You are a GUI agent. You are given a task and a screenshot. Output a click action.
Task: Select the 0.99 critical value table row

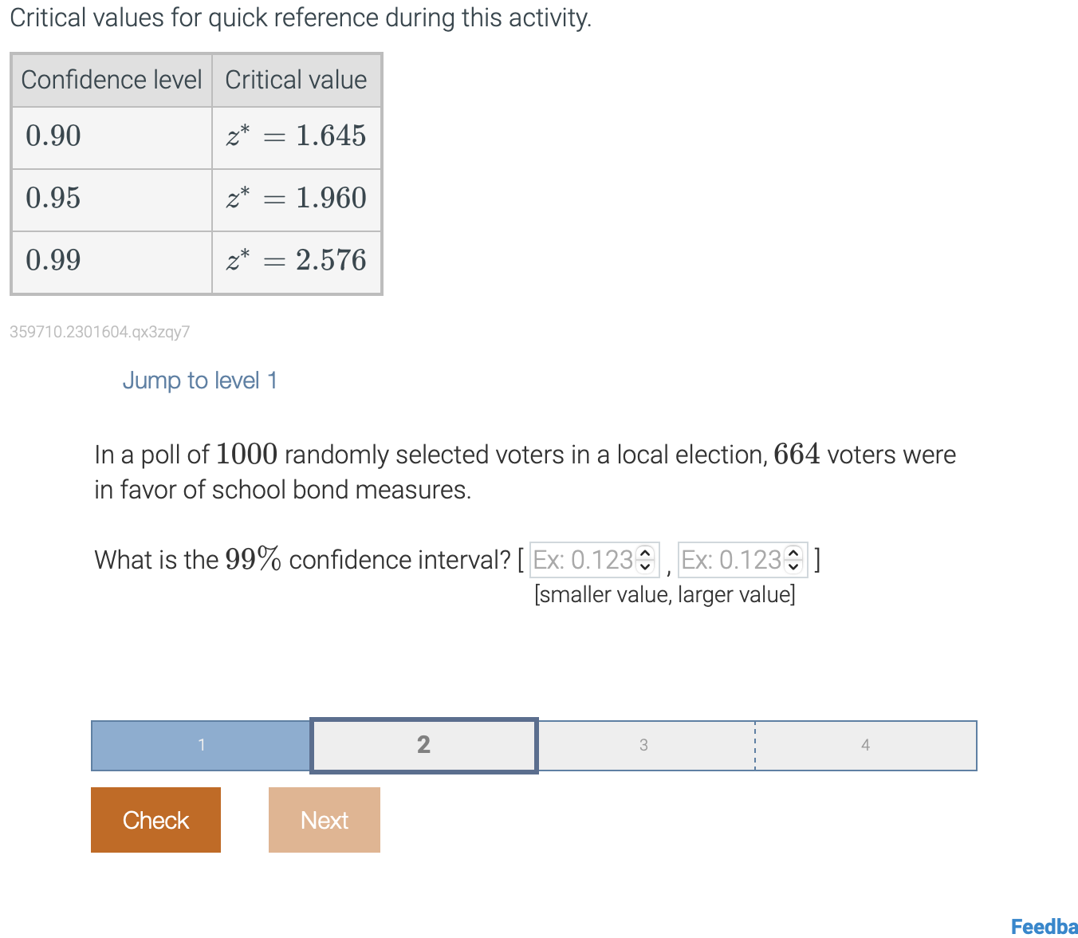(x=196, y=261)
